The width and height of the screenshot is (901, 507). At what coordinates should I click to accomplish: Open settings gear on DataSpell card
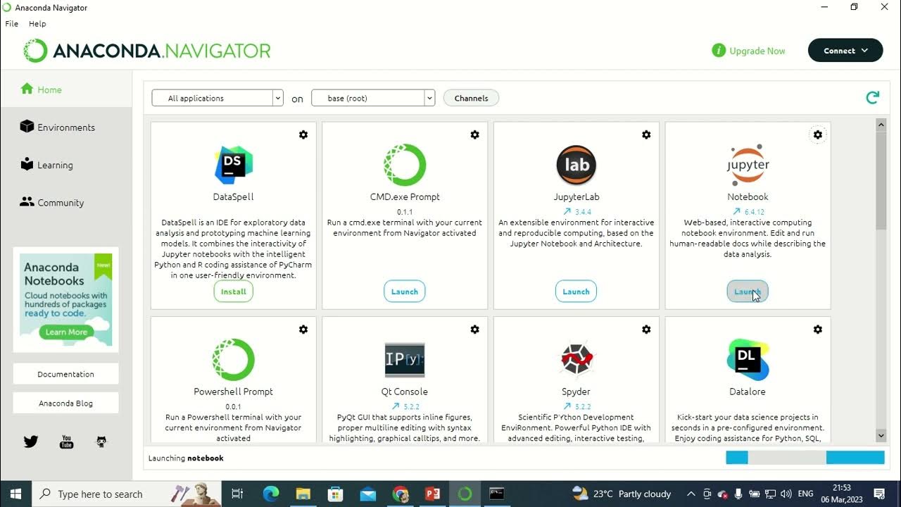click(x=303, y=134)
